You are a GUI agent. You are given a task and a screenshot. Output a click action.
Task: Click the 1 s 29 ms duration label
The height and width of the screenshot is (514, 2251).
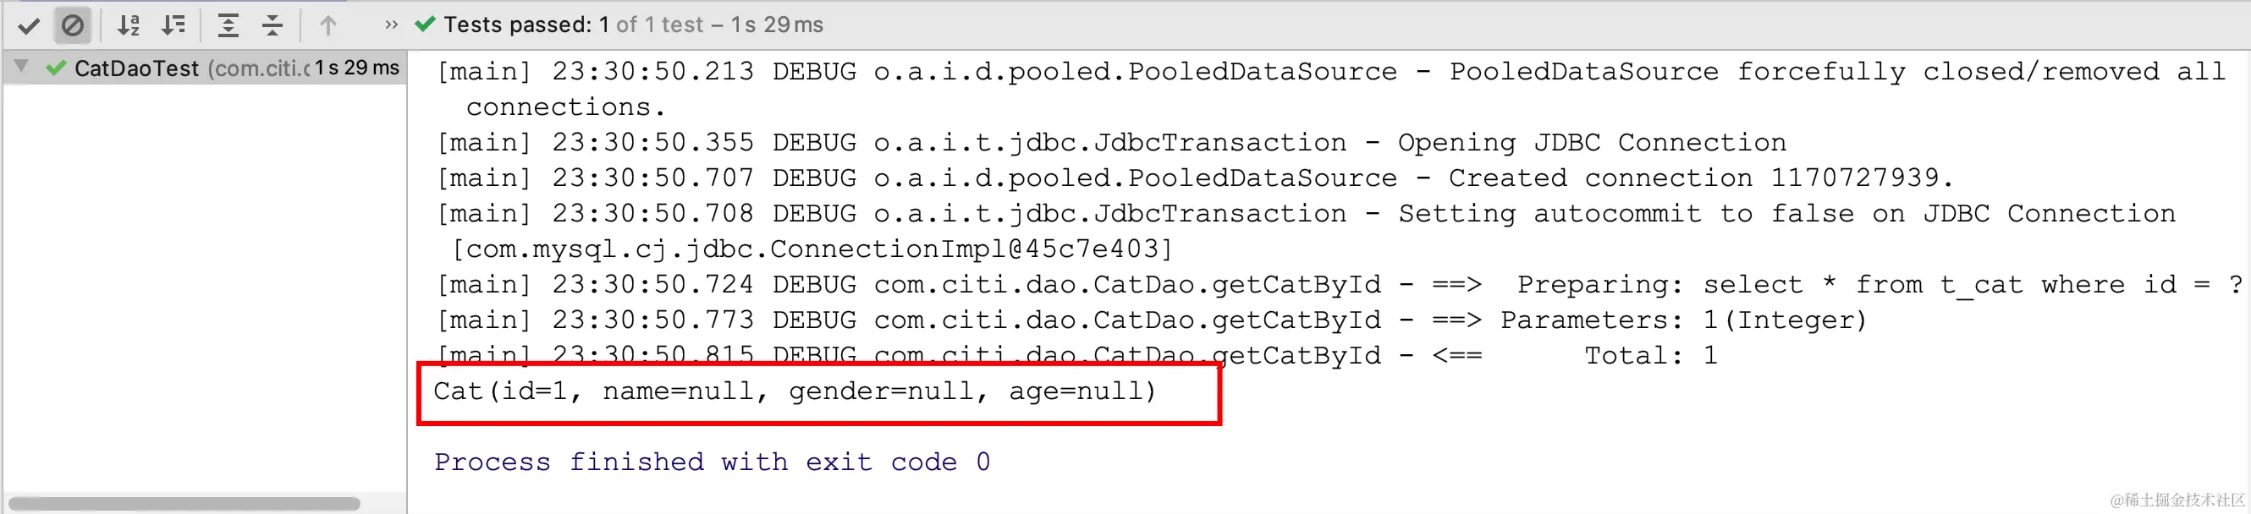click(x=357, y=68)
